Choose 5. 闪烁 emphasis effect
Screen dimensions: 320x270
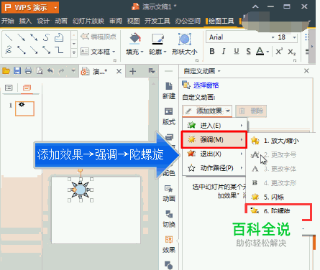pyautogui.click(x=281, y=197)
